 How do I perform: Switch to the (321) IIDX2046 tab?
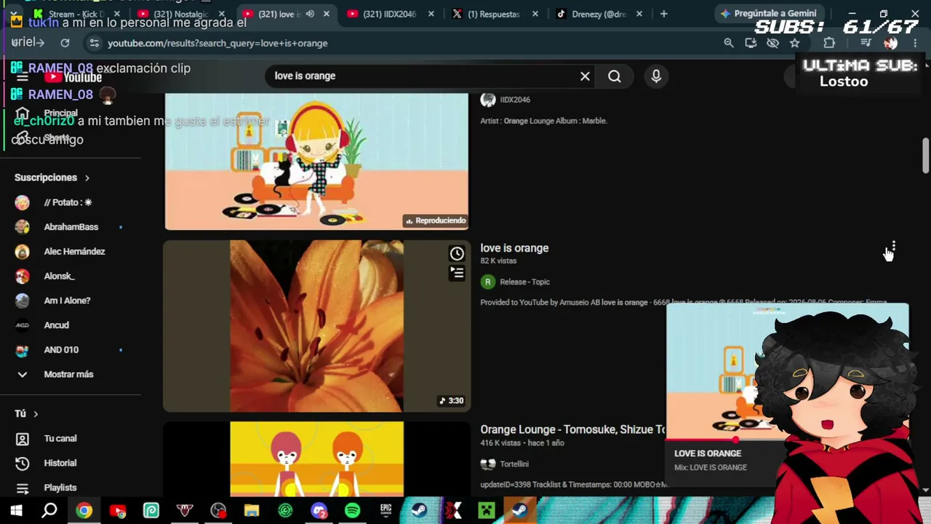(x=391, y=14)
